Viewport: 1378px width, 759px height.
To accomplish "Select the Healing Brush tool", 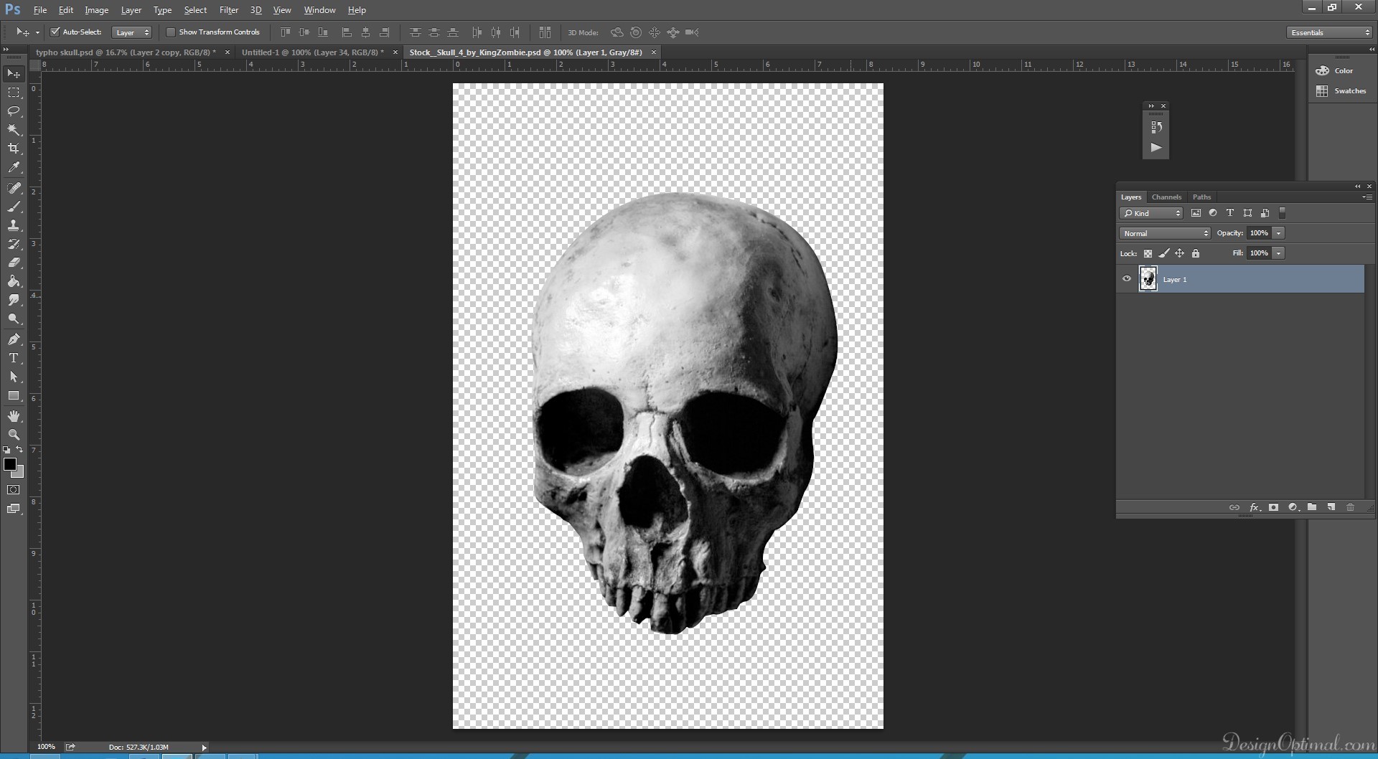I will pos(14,188).
